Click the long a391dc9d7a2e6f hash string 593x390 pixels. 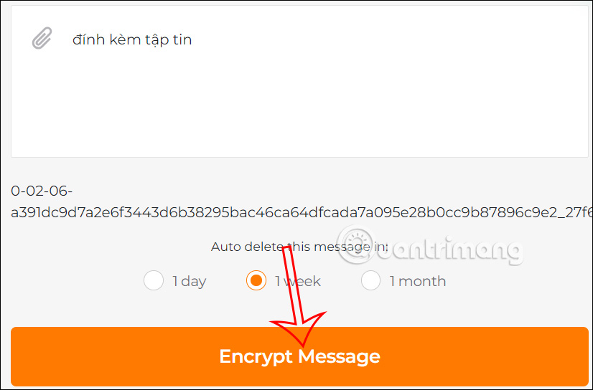coord(302,213)
